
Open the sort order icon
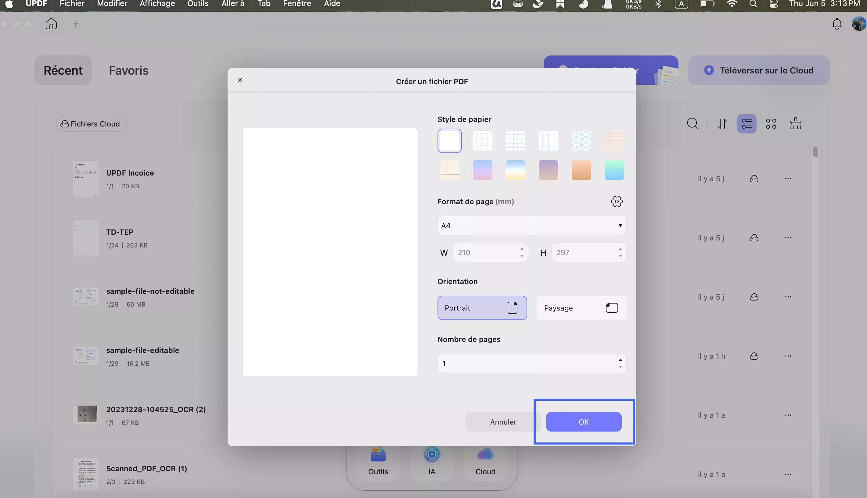(722, 123)
